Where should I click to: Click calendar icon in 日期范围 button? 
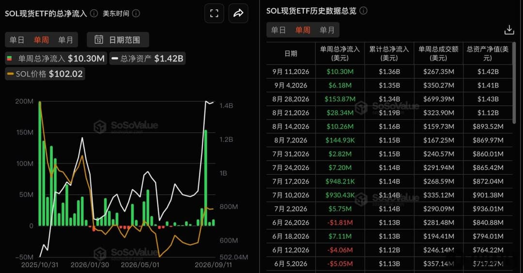[99, 40]
